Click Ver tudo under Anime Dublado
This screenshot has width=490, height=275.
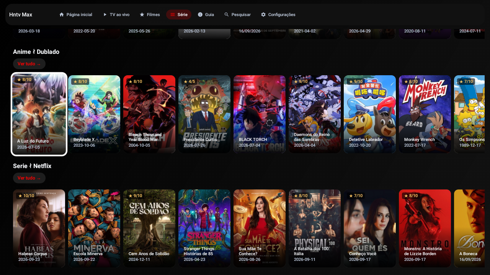coord(29,64)
